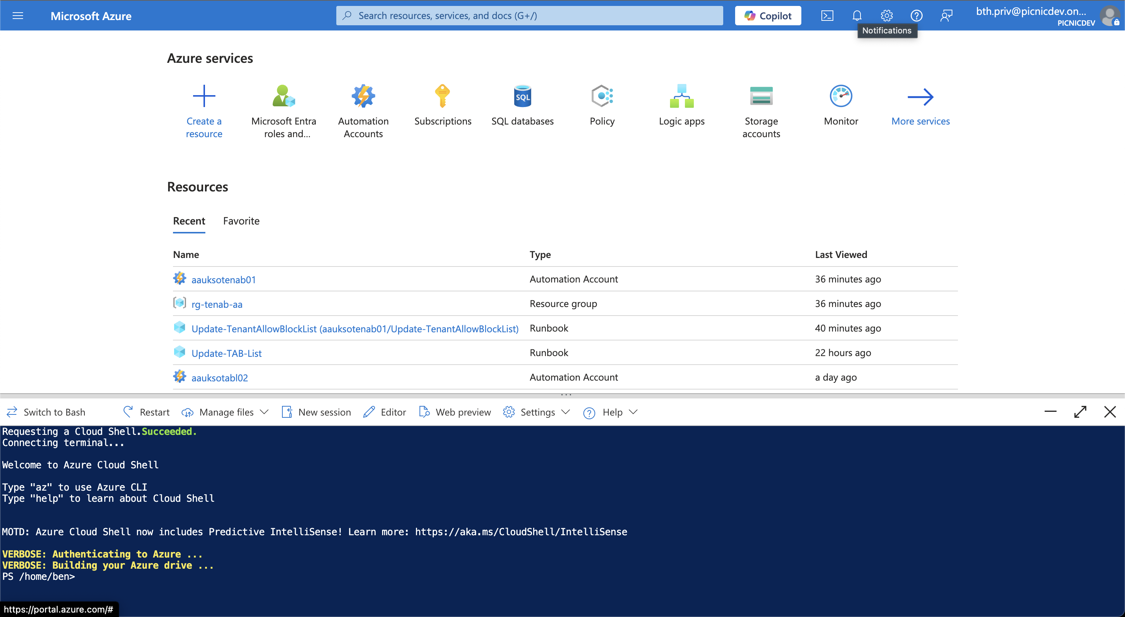Open Subscriptions key icon

tap(442, 96)
